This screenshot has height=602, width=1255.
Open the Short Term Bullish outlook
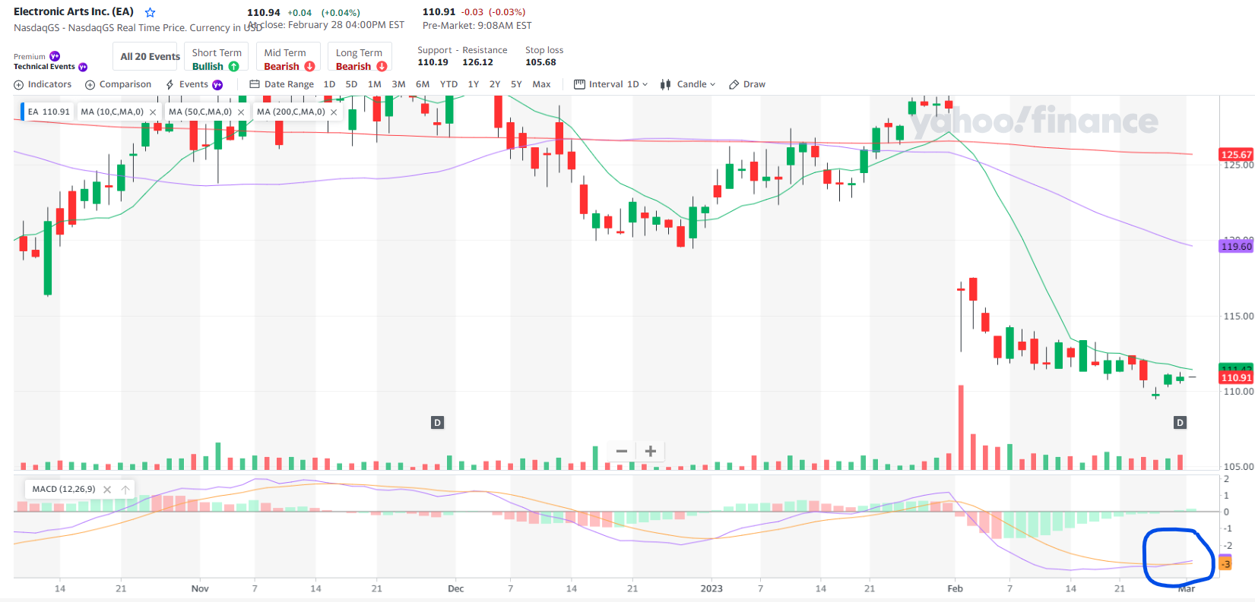[217, 59]
